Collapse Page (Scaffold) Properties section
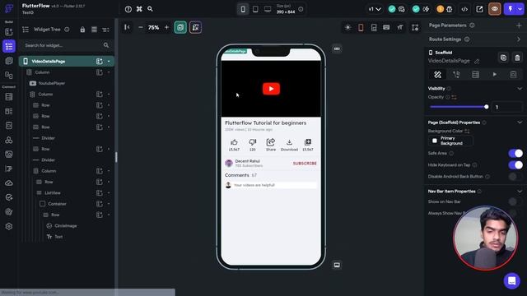Viewport: 527px width, 296px height. [x=520, y=123]
